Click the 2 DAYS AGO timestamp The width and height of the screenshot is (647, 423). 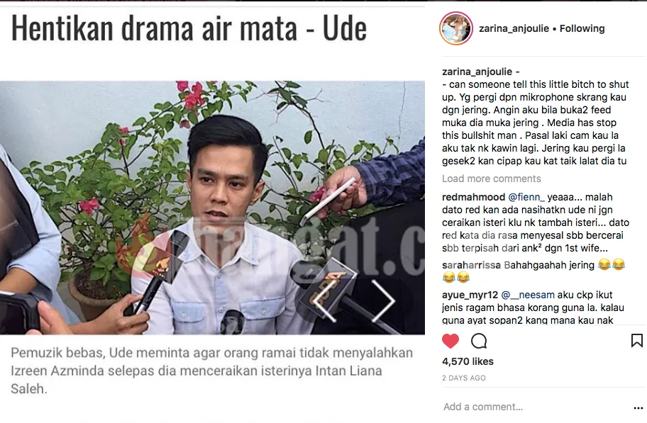pos(464,378)
